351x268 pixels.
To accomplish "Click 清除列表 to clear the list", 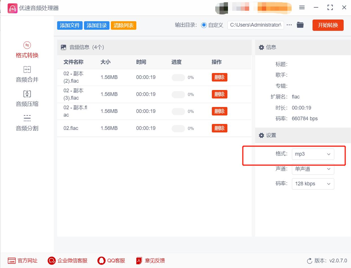I will tap(123, 25).
